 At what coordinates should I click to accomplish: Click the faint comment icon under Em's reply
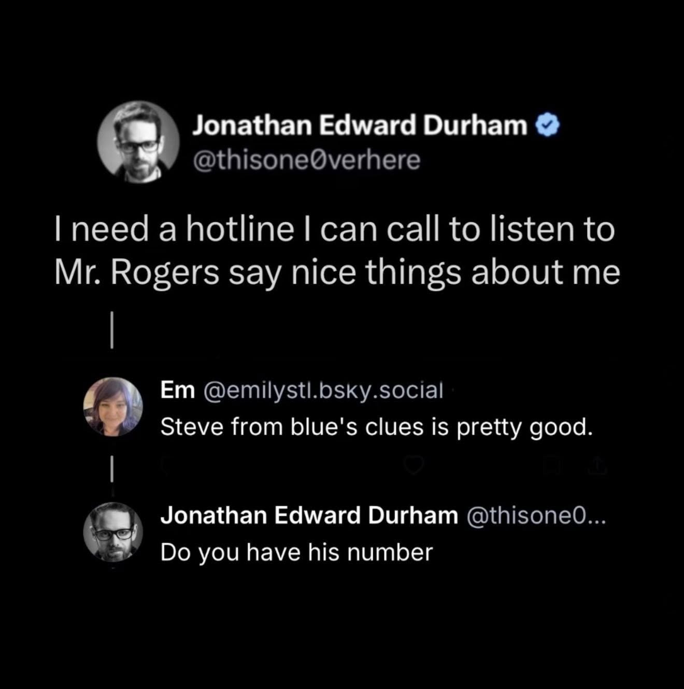pos(165,466)
